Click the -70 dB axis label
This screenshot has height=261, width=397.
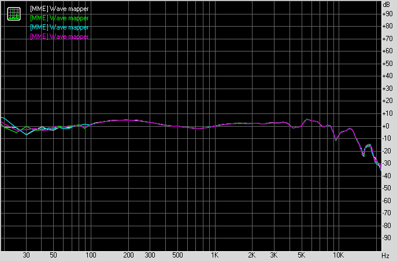point(388,213)
